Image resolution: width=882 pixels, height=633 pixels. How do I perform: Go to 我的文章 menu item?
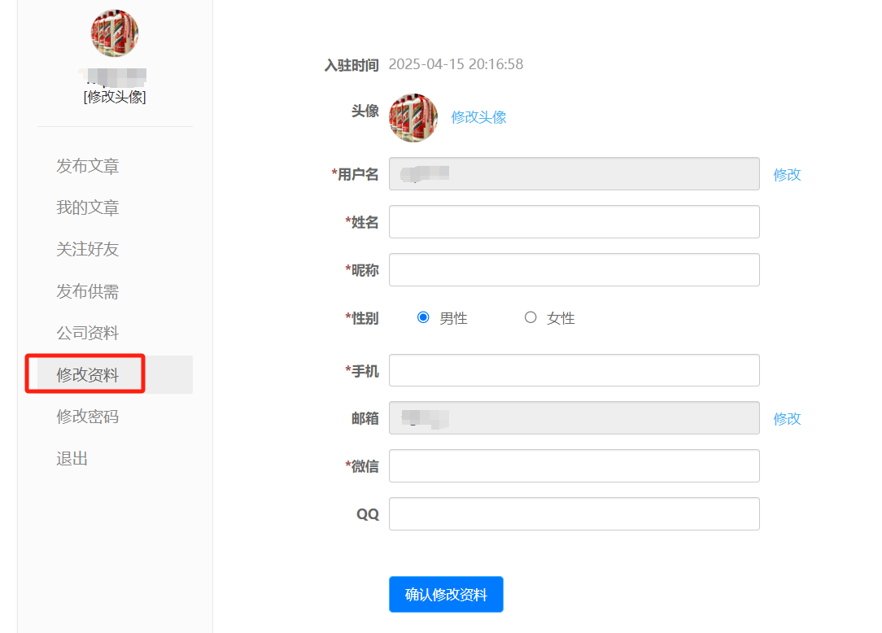(x=88, y=208)
